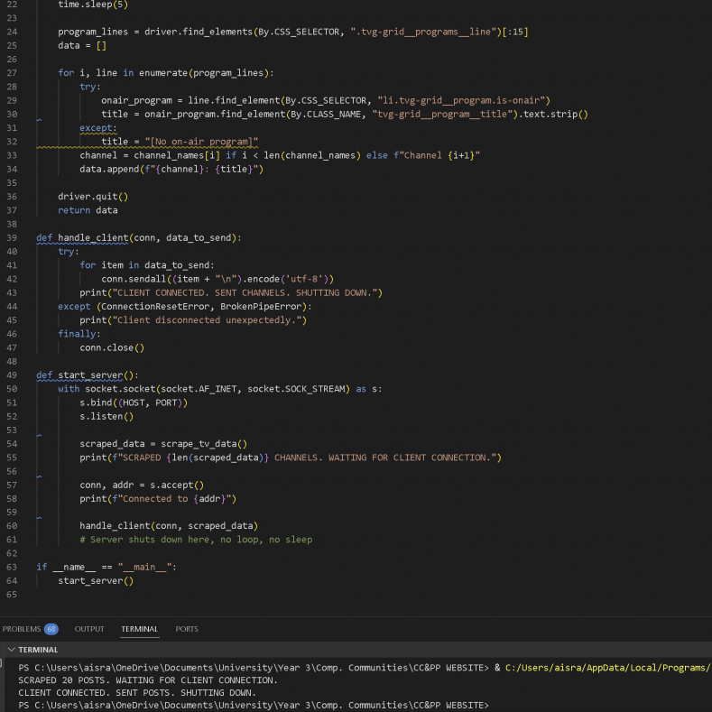
Task: Click the 's.listen()' statement
Action: click(x=106, y=416)
